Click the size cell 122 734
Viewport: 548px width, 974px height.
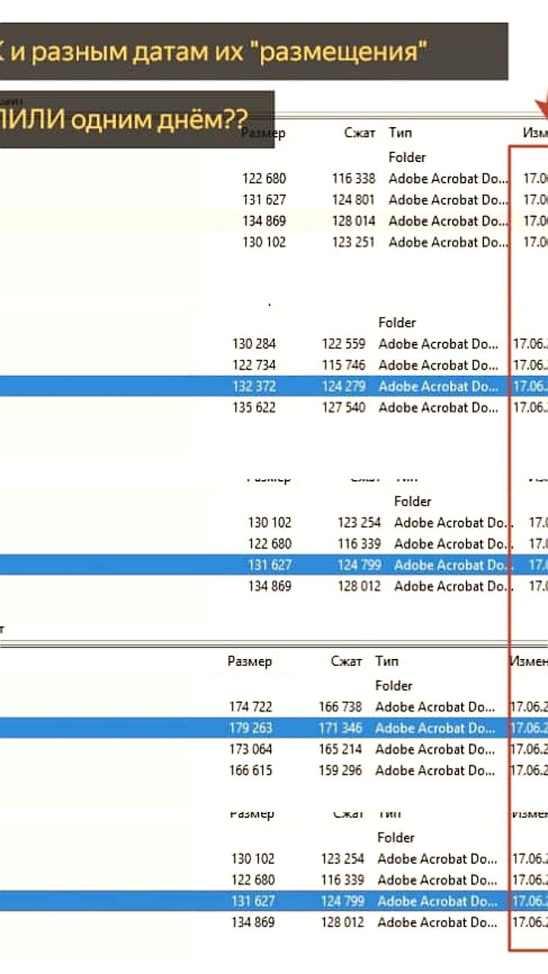click(254, 365)
